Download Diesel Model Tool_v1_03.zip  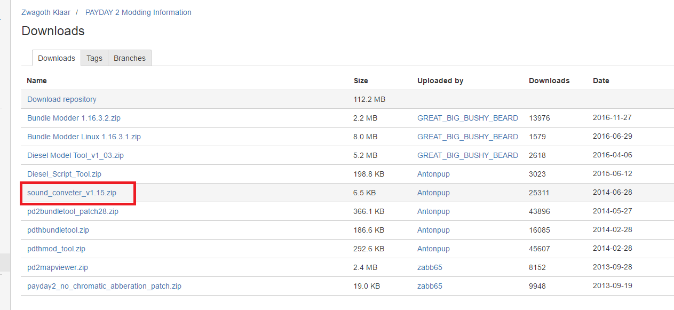pyautogui.click(x=75, y=155)
